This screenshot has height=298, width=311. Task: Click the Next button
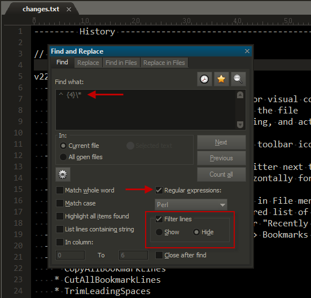click(x=221, y=142)
